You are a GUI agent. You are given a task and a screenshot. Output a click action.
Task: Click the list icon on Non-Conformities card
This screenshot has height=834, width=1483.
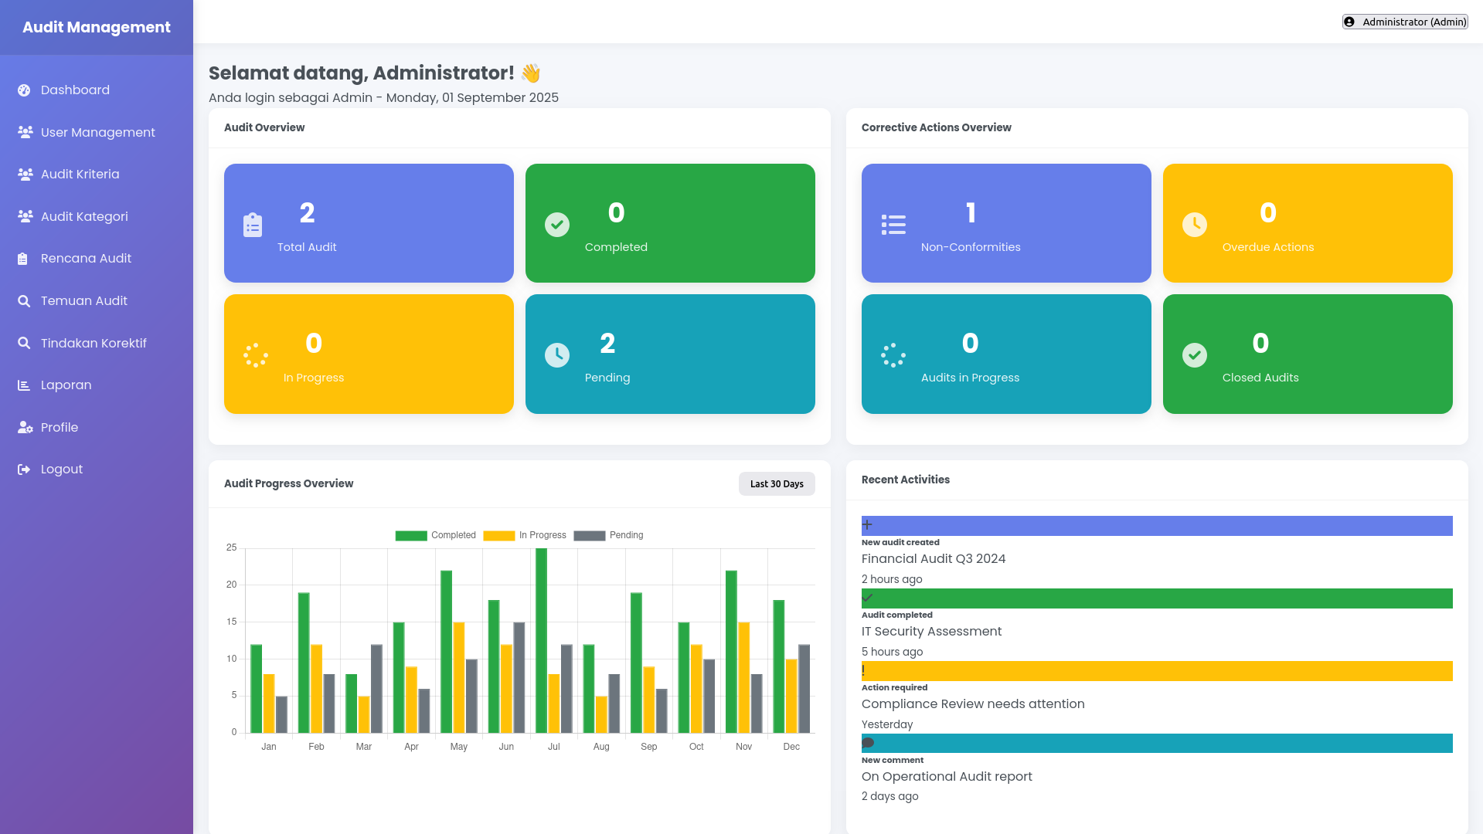click(x=893, y=225)
